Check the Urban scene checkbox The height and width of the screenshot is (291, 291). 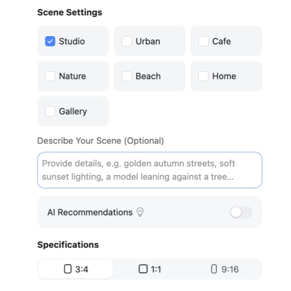click(x=127, y=41)
